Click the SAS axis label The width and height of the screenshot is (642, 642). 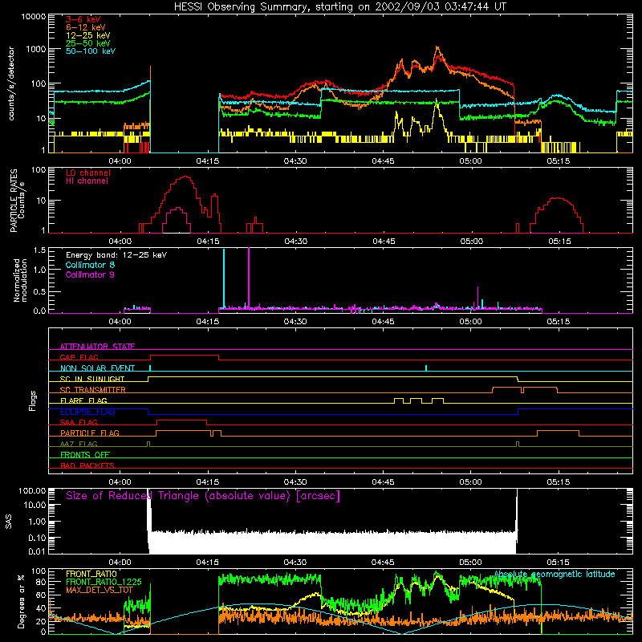(9, 522)
